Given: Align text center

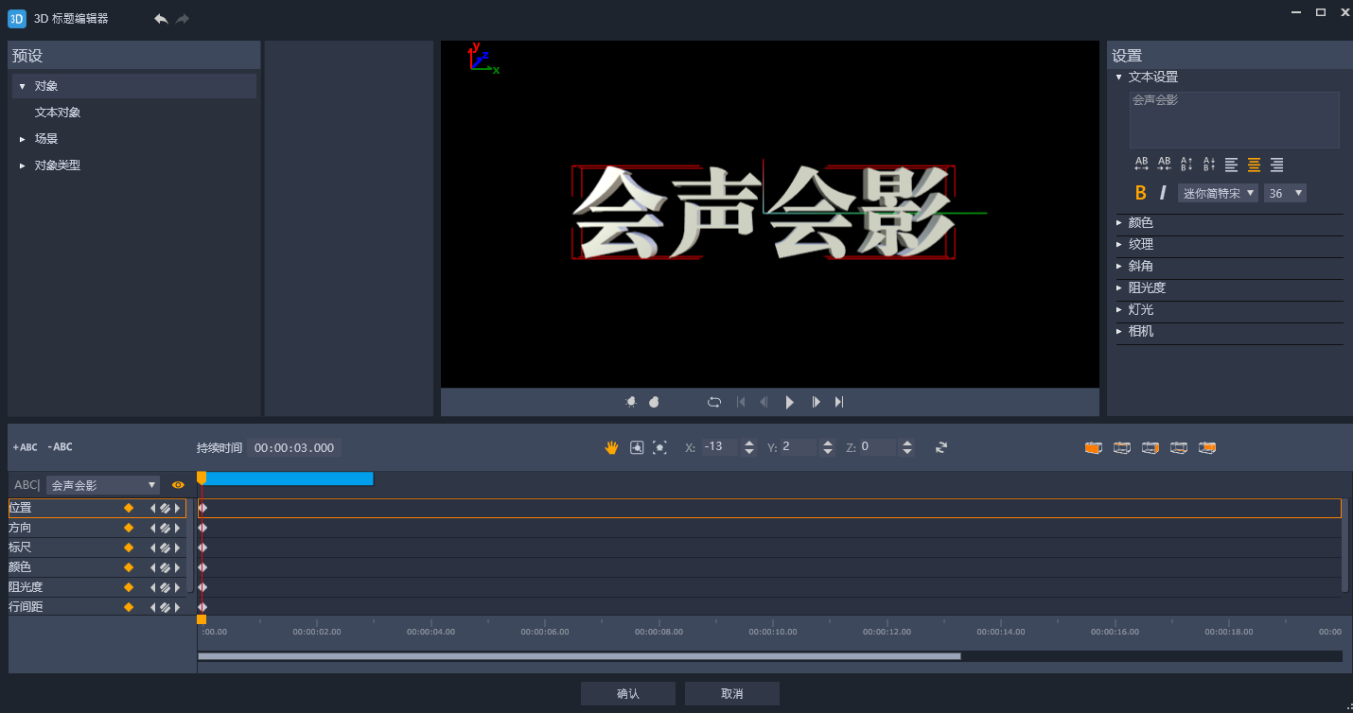Looking at the screenshot, I should (x=1254, y=165).
